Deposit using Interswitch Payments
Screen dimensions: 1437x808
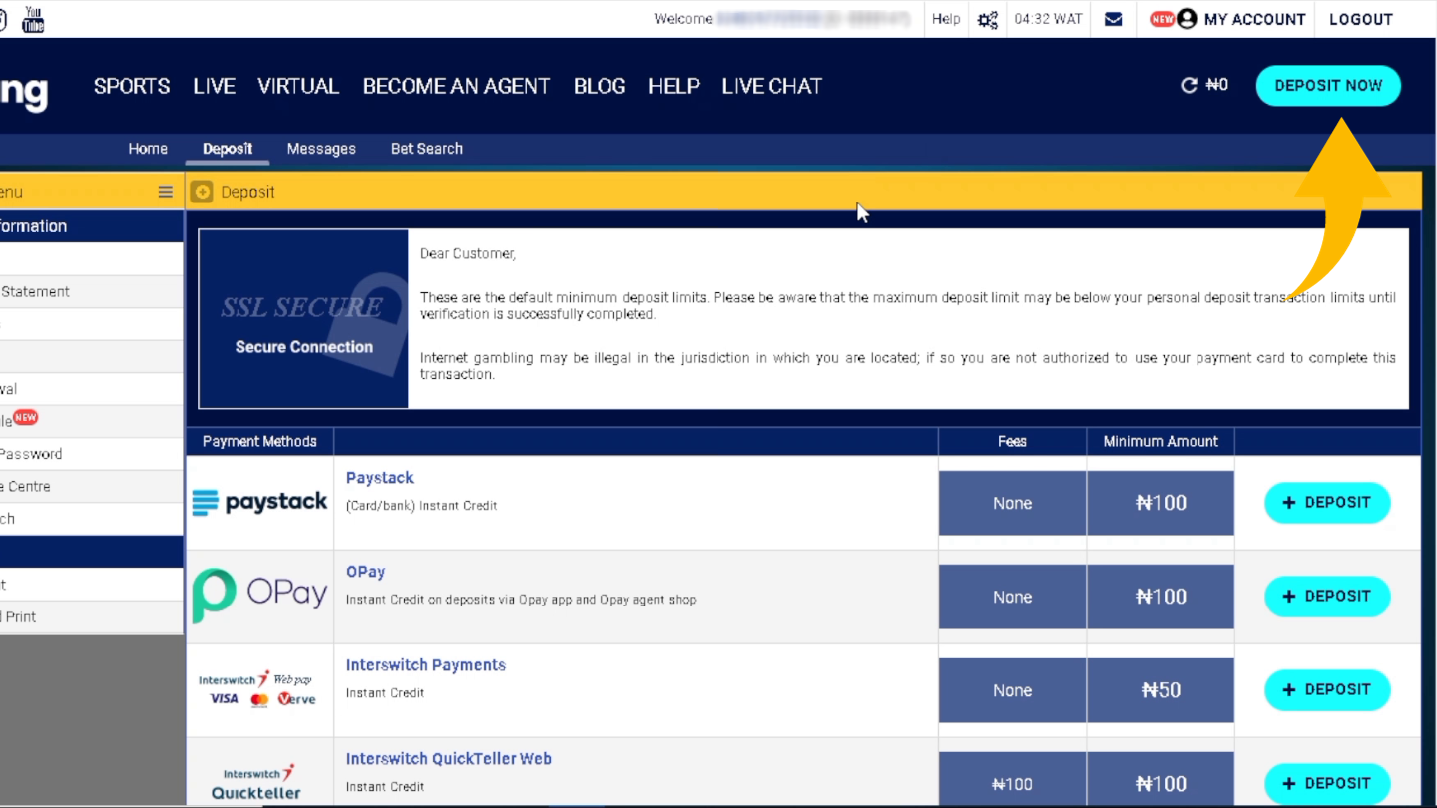pyautogui.click(x=1327, y=690)
